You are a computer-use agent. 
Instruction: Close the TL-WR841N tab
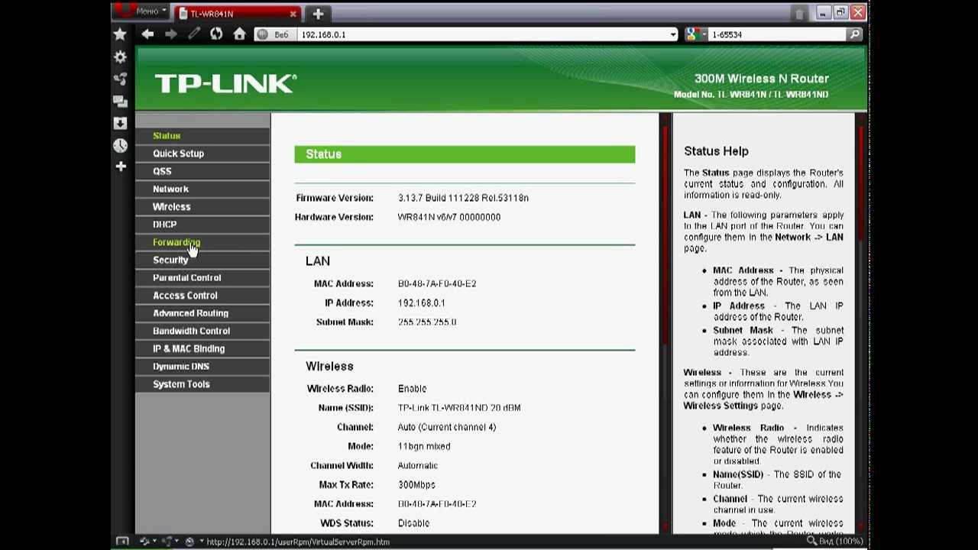pyautogui.click(x=293, y=14)
